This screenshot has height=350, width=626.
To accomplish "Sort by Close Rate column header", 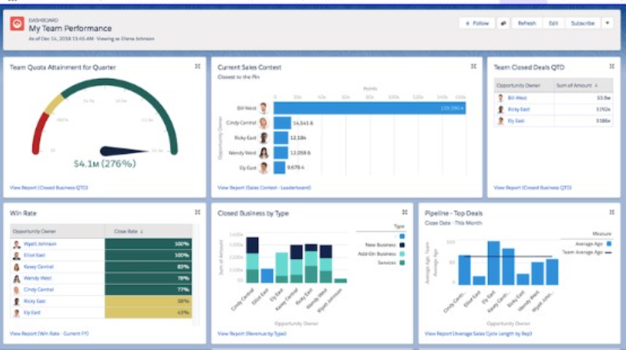I will [x=129, y=231].
